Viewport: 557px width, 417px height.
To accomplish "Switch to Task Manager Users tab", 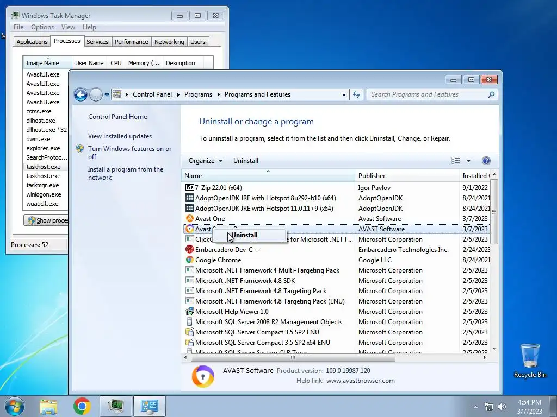I will click(x=197, y=42).
